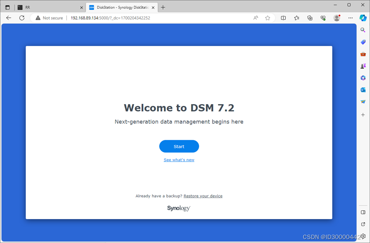370x243 pixels.
Task: Open tab actions menu
Action: coord(8,7)
